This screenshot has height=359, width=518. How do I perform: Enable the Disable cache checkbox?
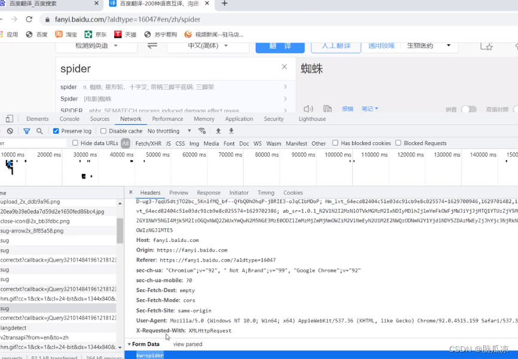point(103,131)
